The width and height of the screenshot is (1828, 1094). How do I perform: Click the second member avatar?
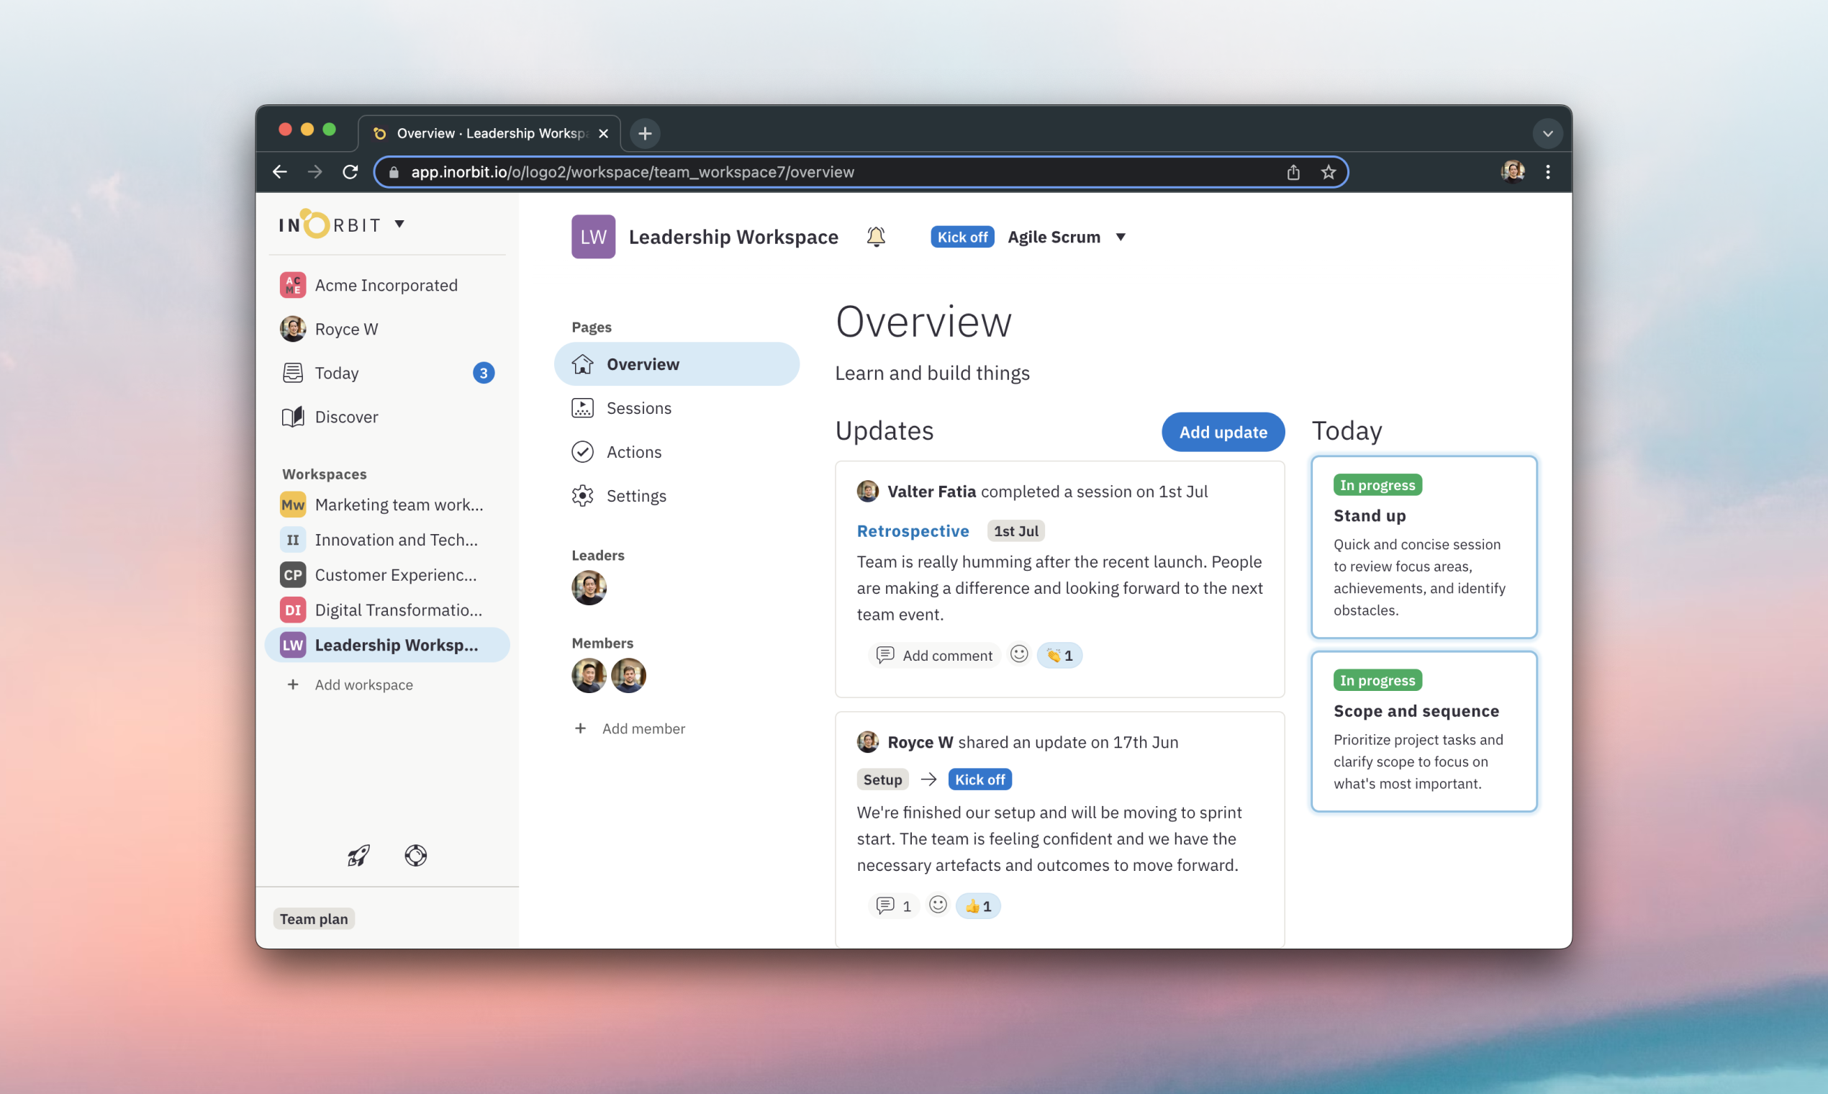629,675
